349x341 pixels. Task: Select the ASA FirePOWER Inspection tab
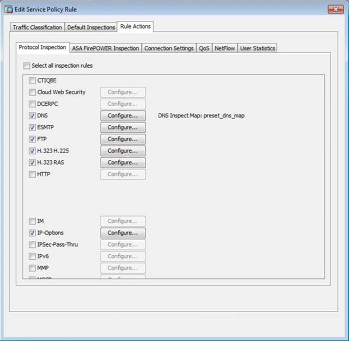point(106,48)
